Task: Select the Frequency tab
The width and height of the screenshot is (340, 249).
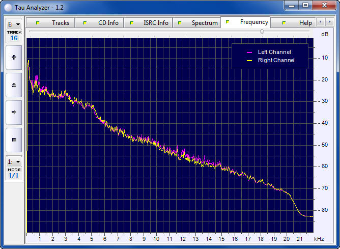Action: click(x=248, y=22)
